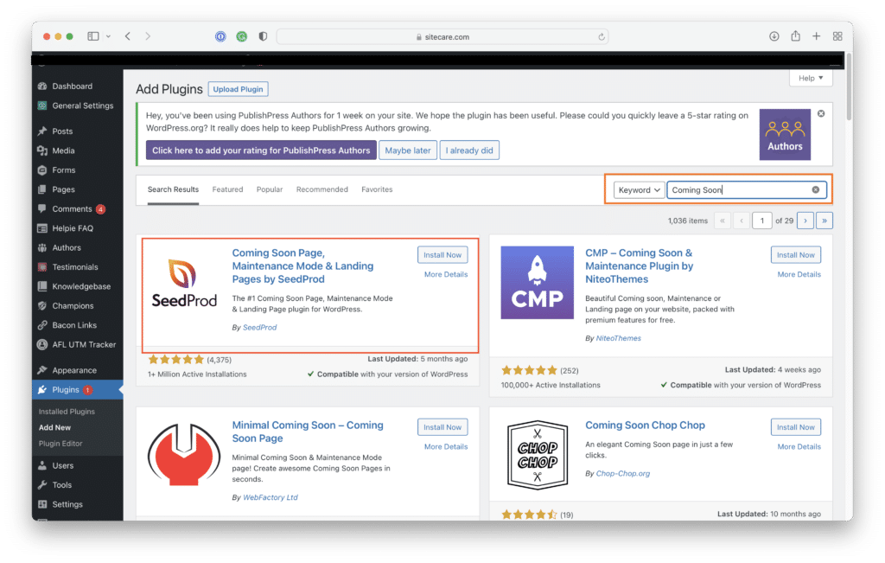Switch to the Search Results tab
Viewport: 885px width, 563px height.
173,189
